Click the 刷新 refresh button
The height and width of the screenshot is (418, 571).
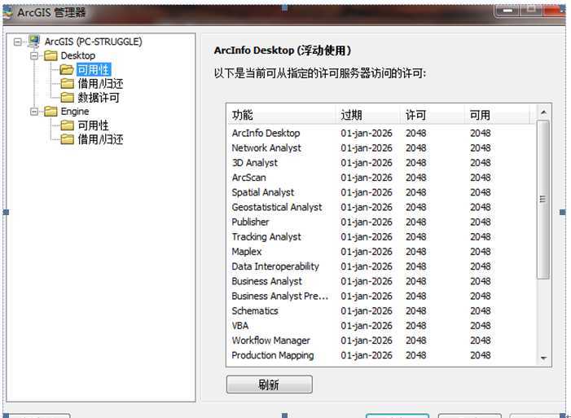[x=269, y=385]
